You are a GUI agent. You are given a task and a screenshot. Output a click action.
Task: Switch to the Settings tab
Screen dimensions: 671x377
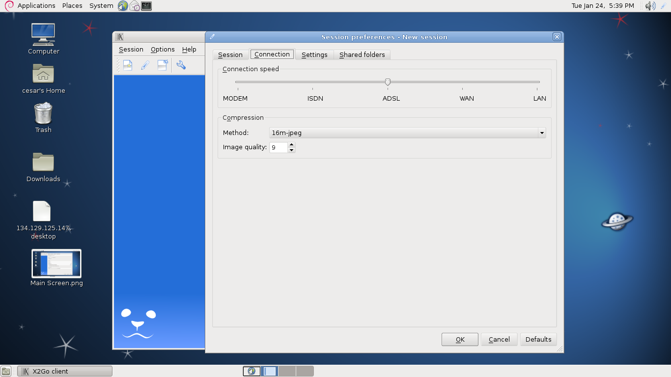pyautogui.click(x=314, y=54)
